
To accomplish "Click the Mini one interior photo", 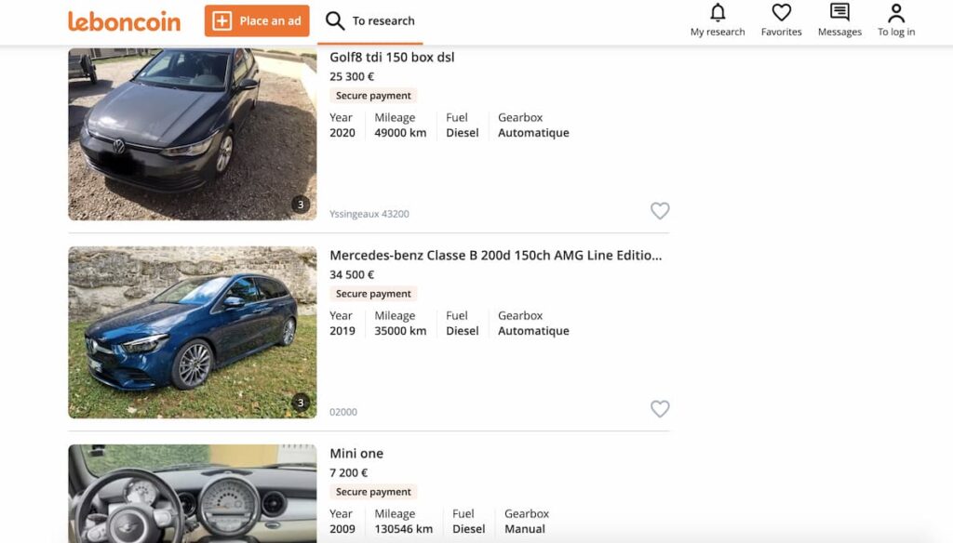I will click(193, 494).
